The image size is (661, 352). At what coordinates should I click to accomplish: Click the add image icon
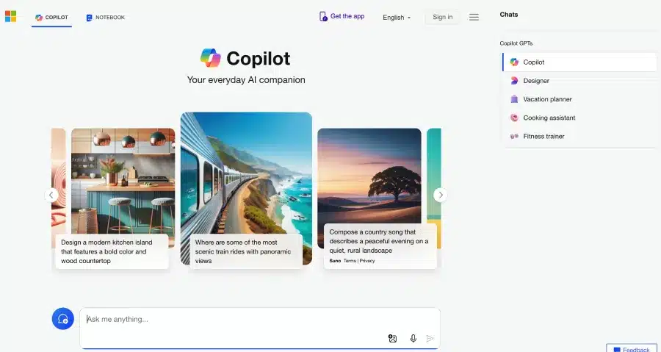[392, 339]
